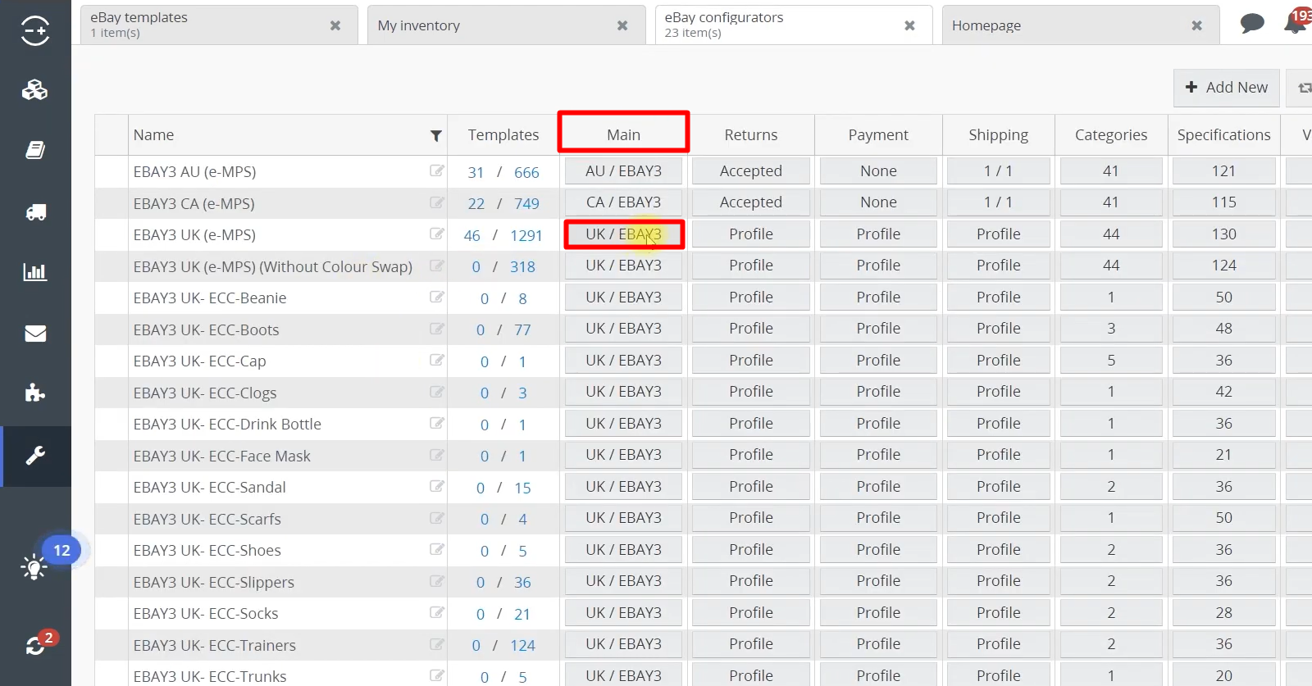Image resolution: width=1312 pixels, height=686 pixels.
Task: Click edit icon for EBAY3 UK- ECC-Cap
Action: click(437, 360)
